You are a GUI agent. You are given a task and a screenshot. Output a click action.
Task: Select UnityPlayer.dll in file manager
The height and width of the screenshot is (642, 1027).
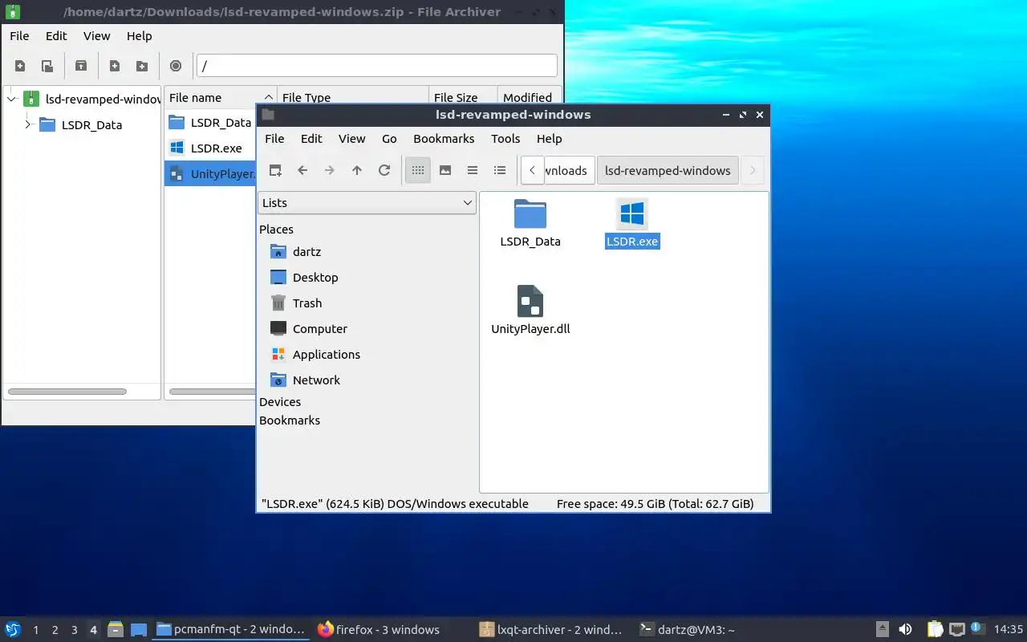coord(530,310)
